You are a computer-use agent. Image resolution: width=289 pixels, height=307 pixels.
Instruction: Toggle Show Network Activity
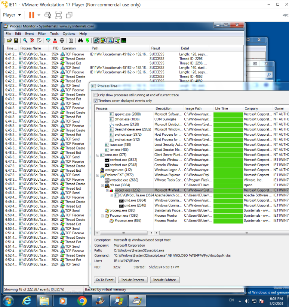tap(110, 40)
